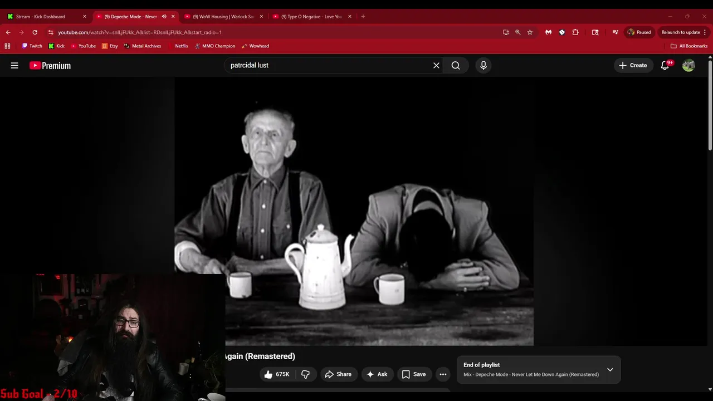Ask about this video
Viewport: 713px width, 401px height.
coord(377,374)
